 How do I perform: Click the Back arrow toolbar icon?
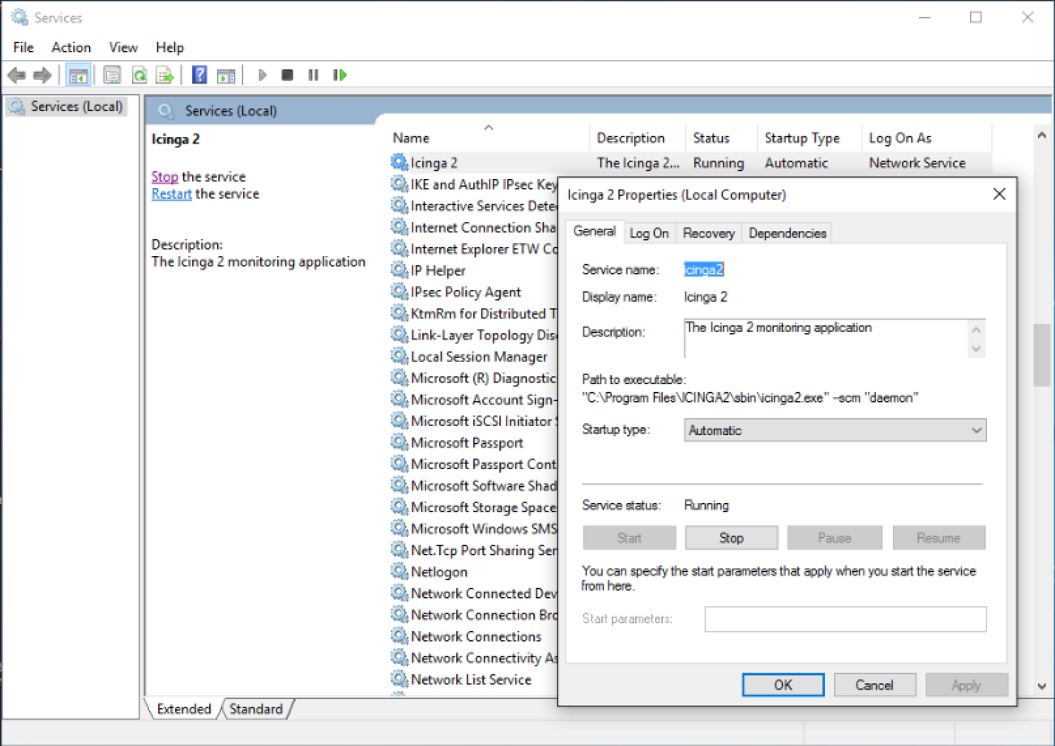coord(16,76)
